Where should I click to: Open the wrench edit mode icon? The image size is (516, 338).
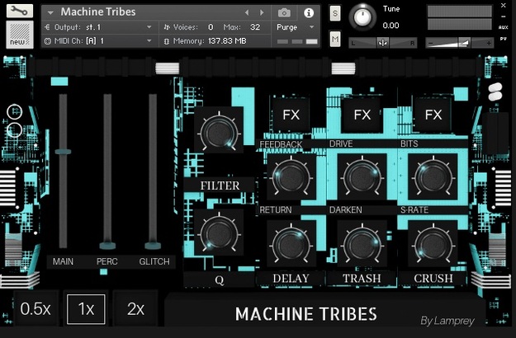tap(20, 11)
